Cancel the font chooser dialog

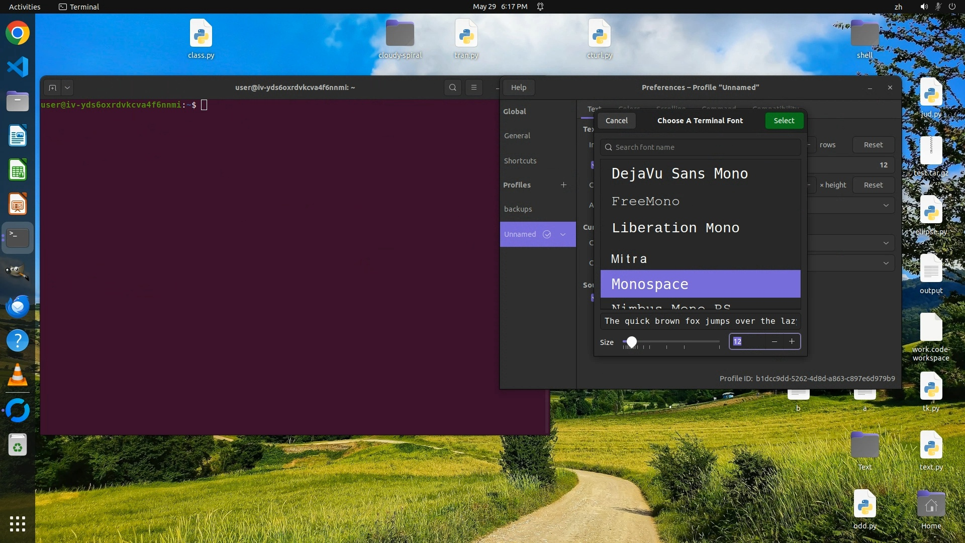pos(616,121)
